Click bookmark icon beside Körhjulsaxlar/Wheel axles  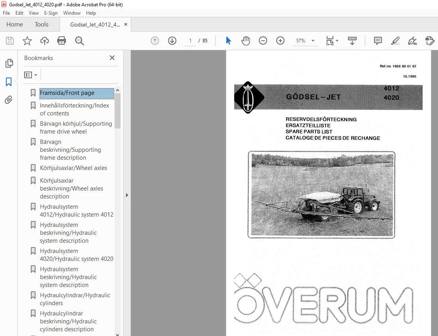click(33, 168)
